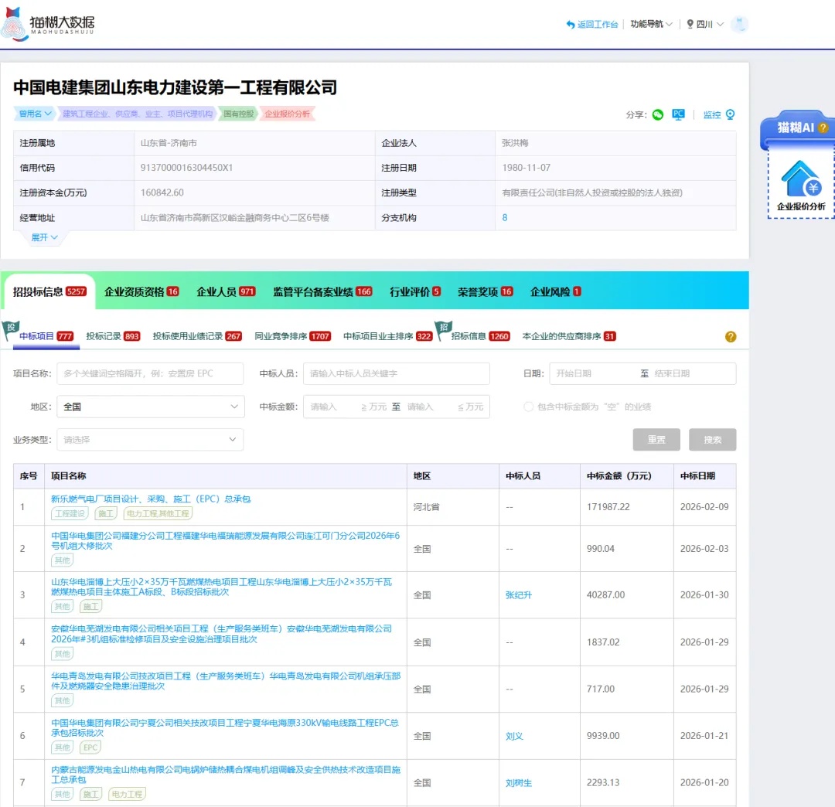
Task: Select the 同业竞争排序 sub-tab
Action: click(x=292, y=336)
